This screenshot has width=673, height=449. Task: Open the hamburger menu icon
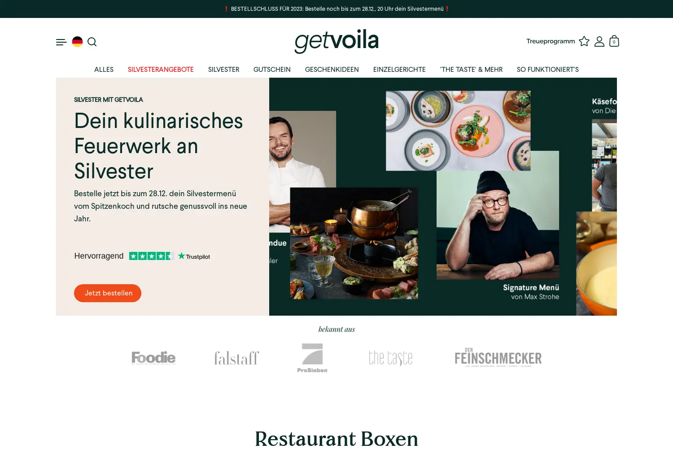point(61,42)
